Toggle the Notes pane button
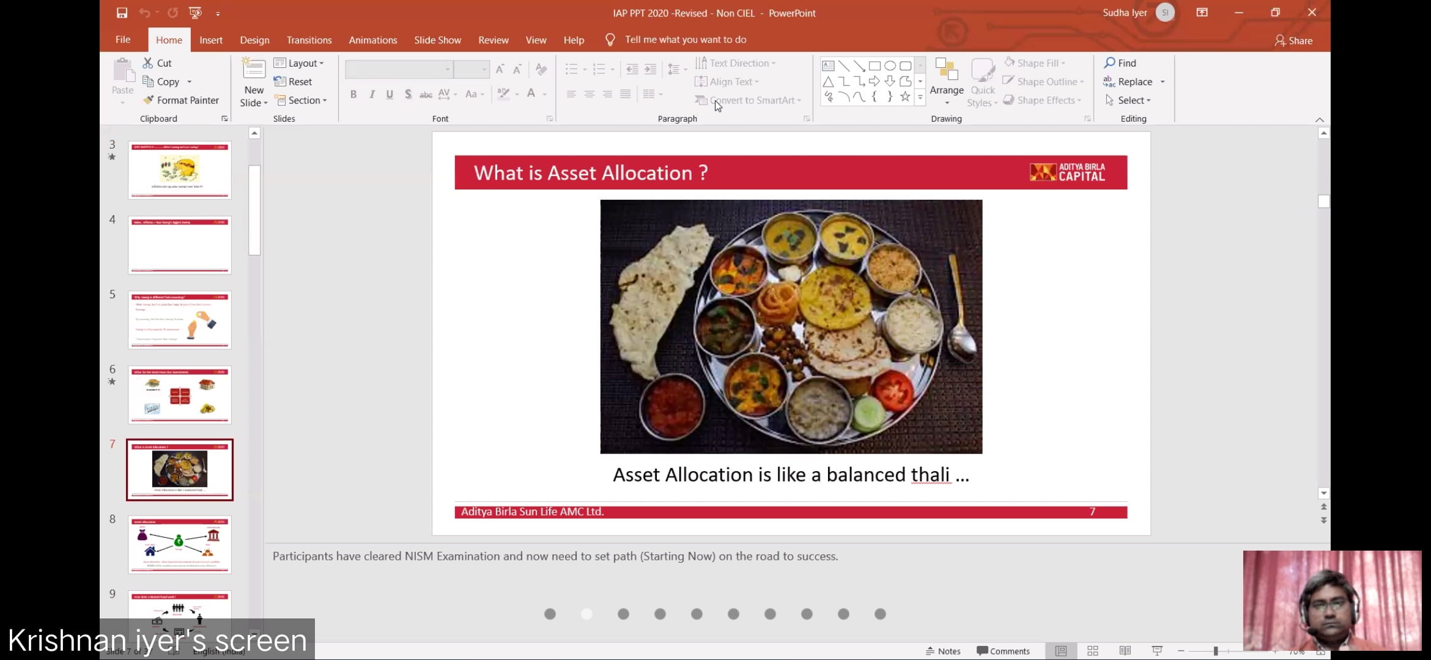Image resolution: width=1431 pixels, height=660 pixels. click(x=943, y=651)
